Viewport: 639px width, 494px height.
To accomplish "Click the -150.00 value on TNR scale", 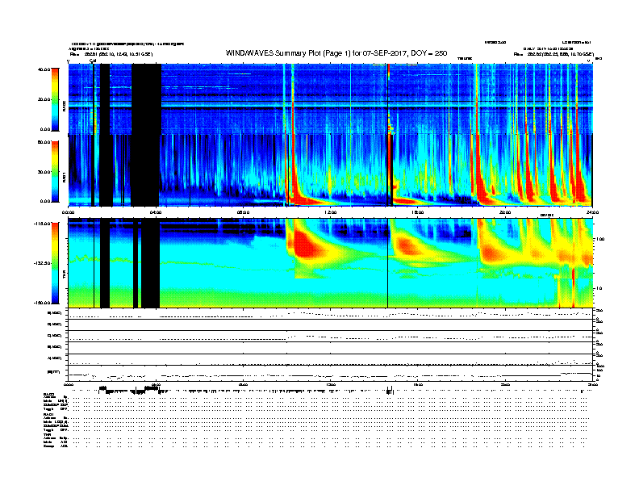I will coord(43,303).
